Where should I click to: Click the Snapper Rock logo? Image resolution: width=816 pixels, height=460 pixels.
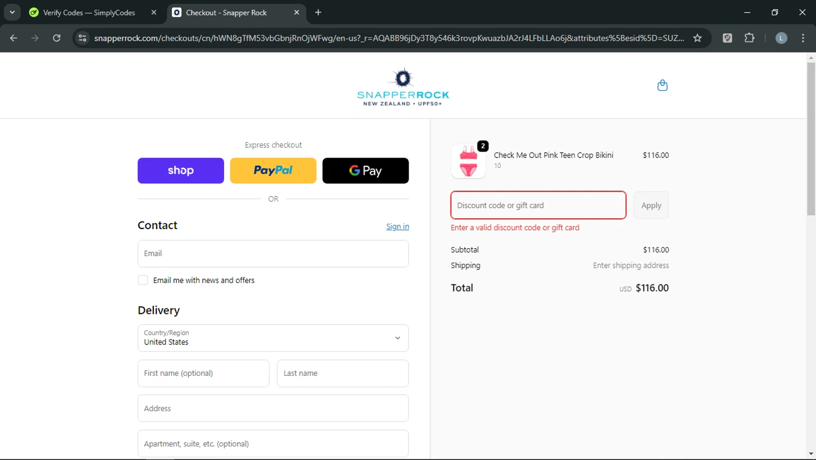coord(403,87)
